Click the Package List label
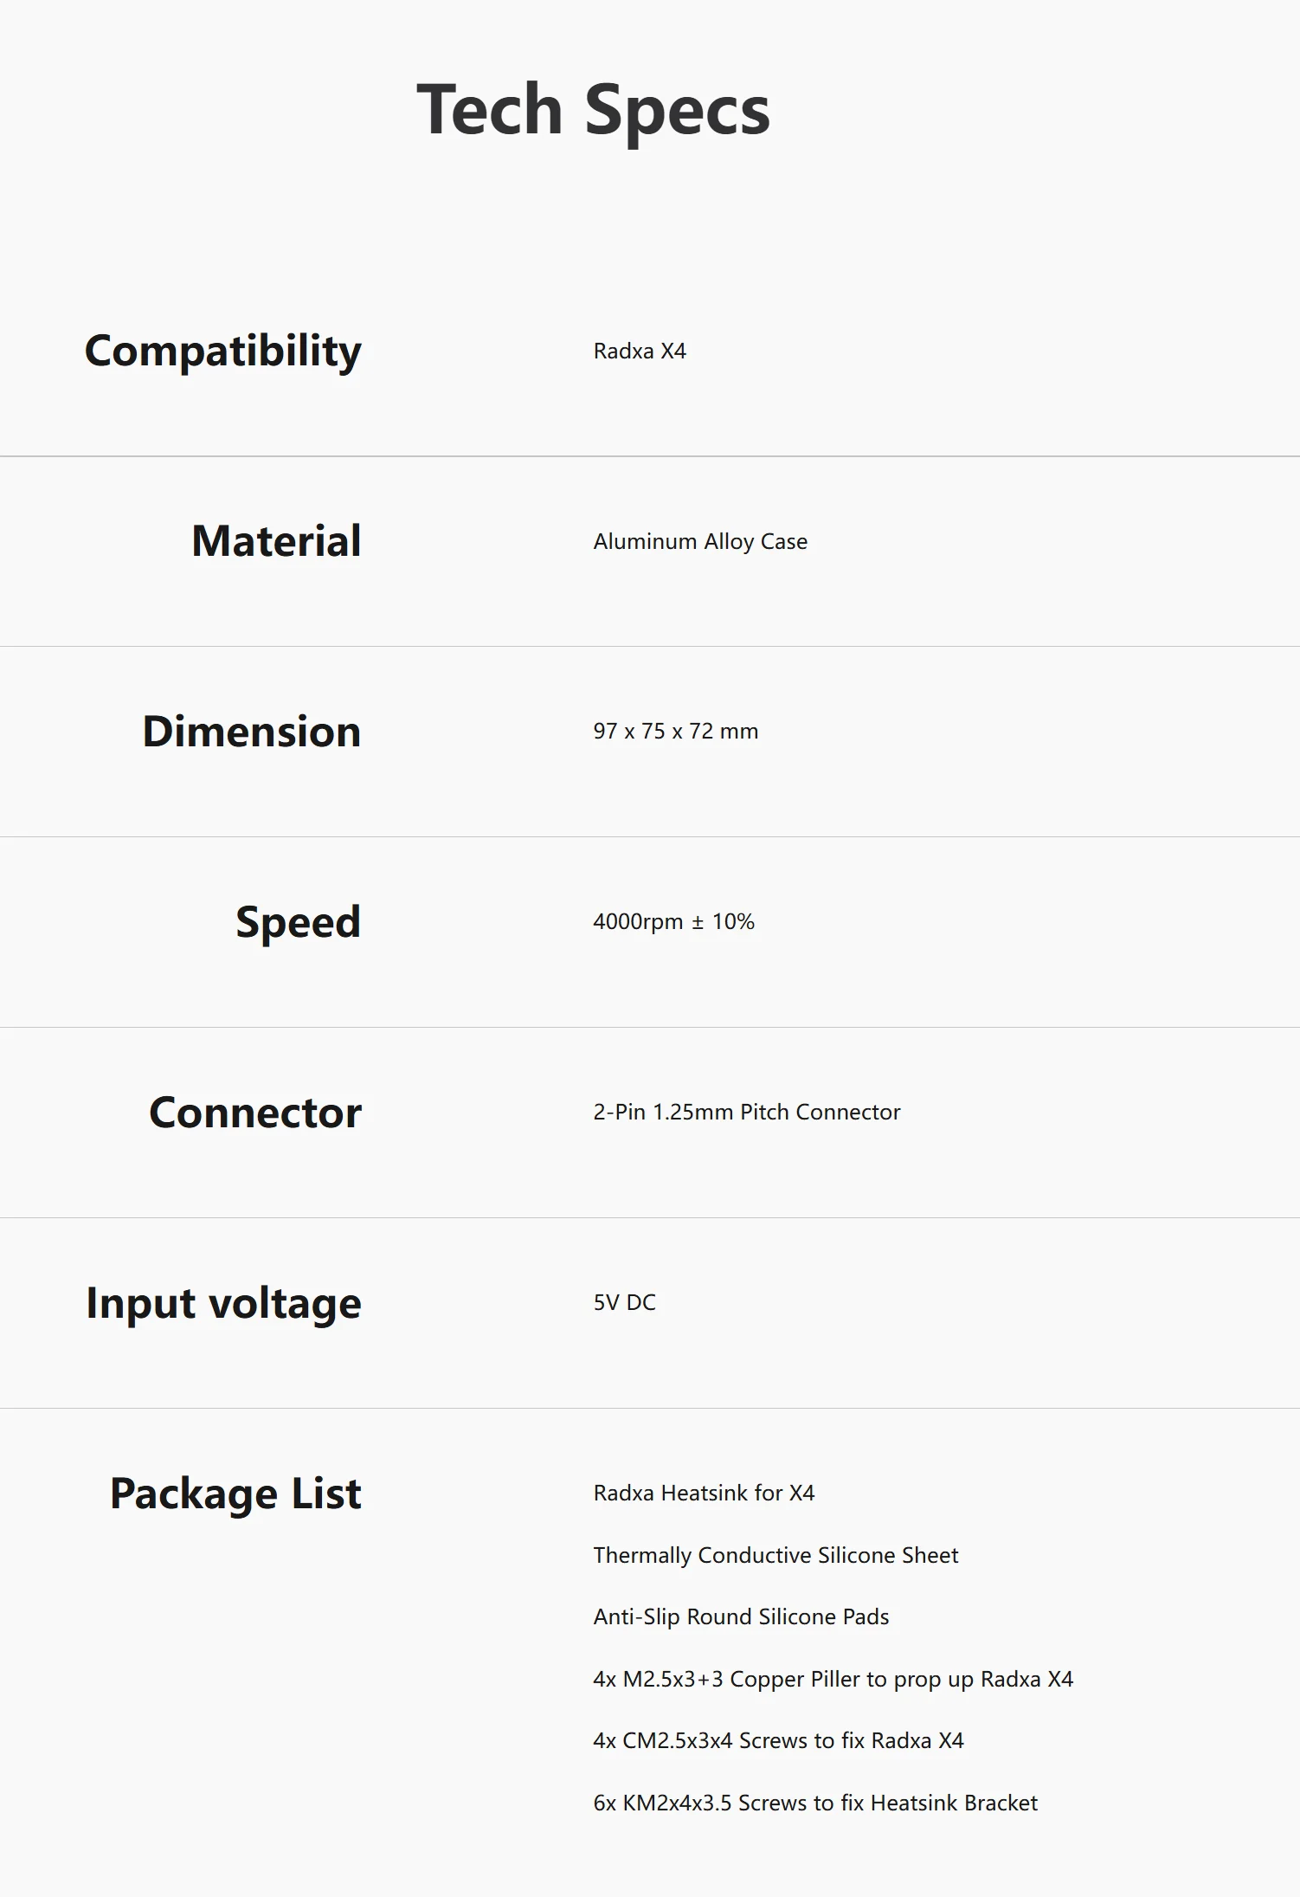1300x1897 pixels. [235, 1494]
